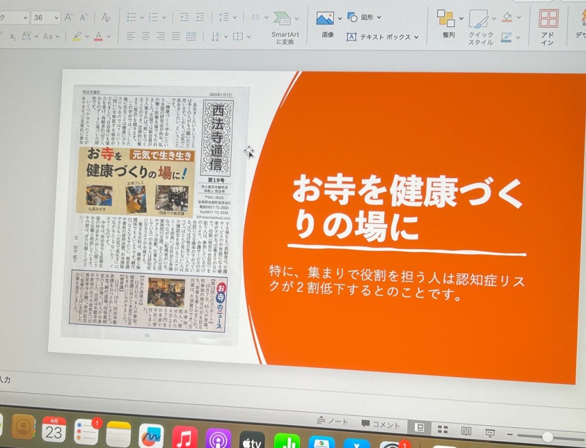The height and width of the screenshot is (448, 586).
Task: Open the font size 36 dropdown
Action: pos(57,18)
